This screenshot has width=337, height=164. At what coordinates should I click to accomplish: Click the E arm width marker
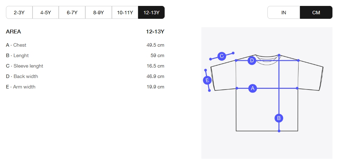tap(207, 80)
